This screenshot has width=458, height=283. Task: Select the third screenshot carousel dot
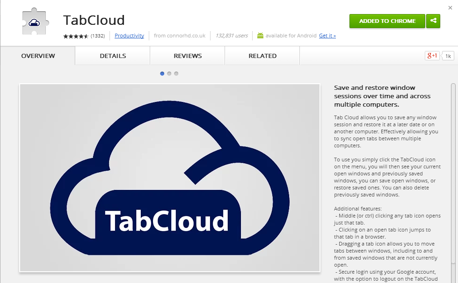tap(176, 73)
